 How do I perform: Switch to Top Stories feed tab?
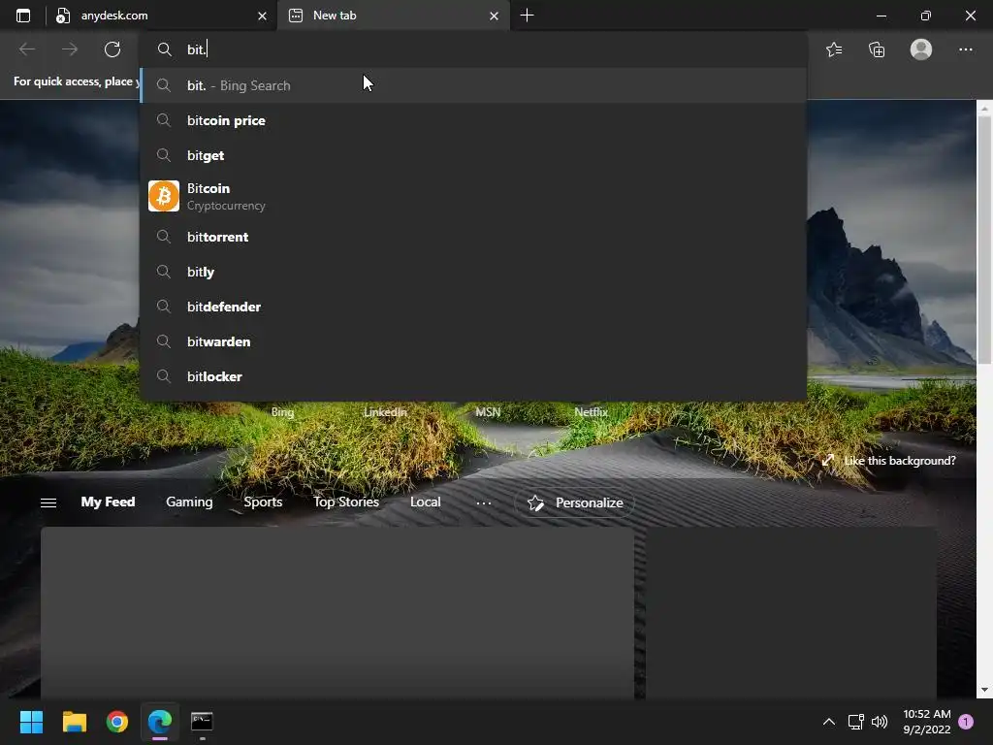coord(346,502)
